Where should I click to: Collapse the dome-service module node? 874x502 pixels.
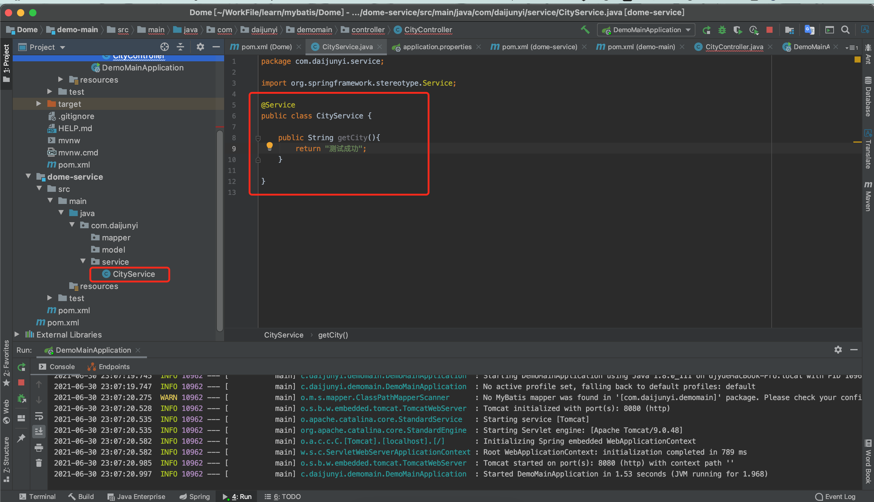(28, 177)
